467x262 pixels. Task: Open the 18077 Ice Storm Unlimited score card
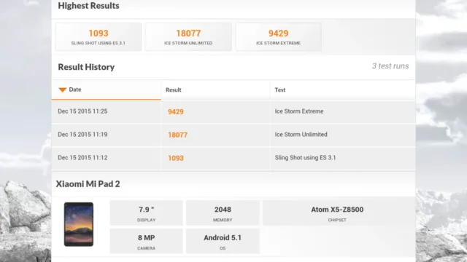pyautogui.click(x=188, y=37)
